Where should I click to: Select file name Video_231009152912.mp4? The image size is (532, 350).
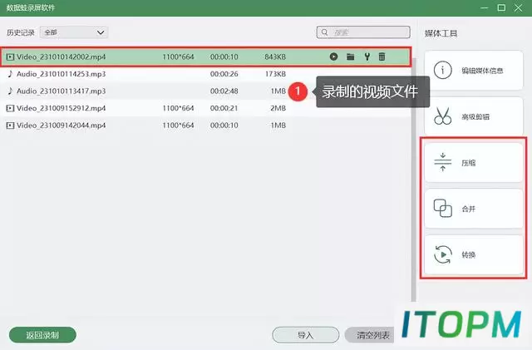click(x=61, y=108)
